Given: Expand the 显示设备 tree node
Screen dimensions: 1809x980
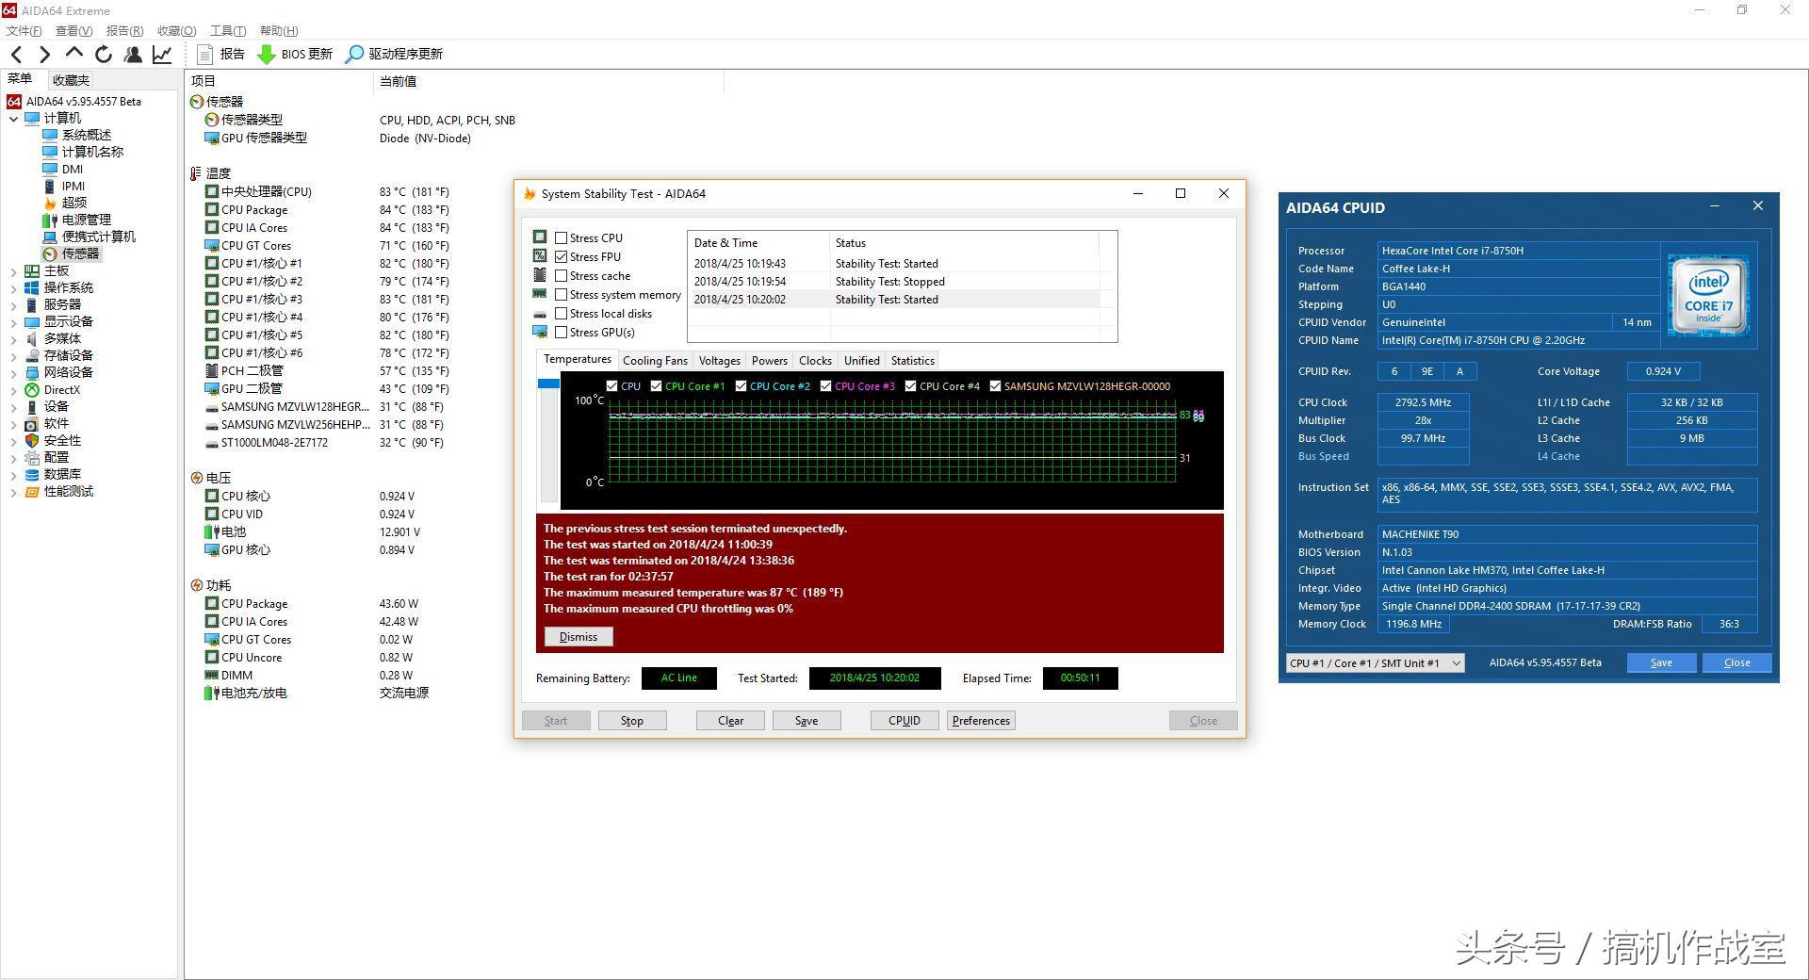Looking at the screenshot, I should click(13, 322).
